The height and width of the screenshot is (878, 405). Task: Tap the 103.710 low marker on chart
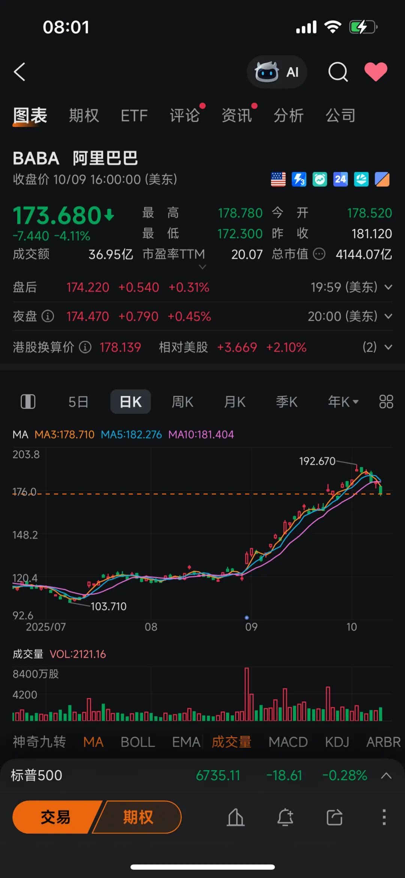click(108, 606)
